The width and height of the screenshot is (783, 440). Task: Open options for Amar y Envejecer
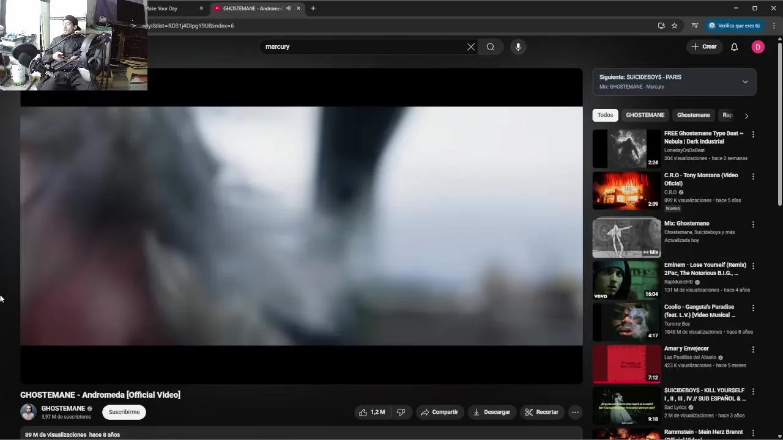(753, 350)
